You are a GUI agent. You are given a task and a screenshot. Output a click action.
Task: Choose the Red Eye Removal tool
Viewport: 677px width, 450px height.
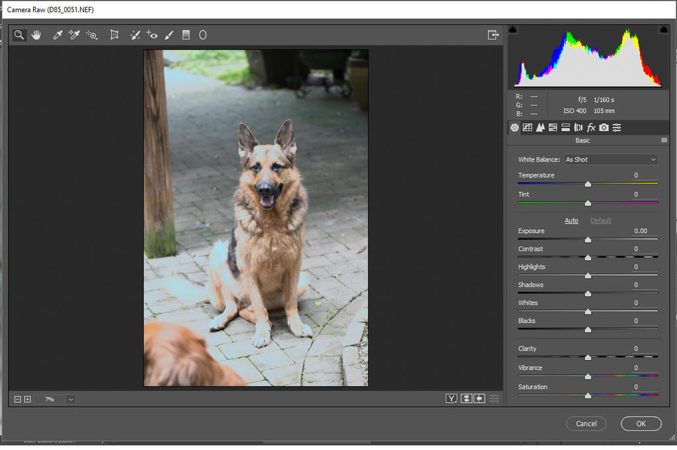pos(152,35)
